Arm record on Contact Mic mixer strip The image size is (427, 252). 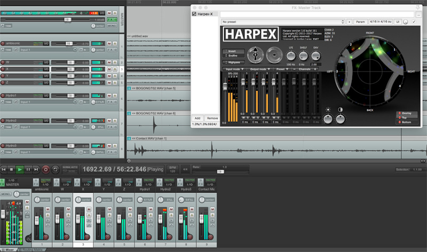click(210, 237)
